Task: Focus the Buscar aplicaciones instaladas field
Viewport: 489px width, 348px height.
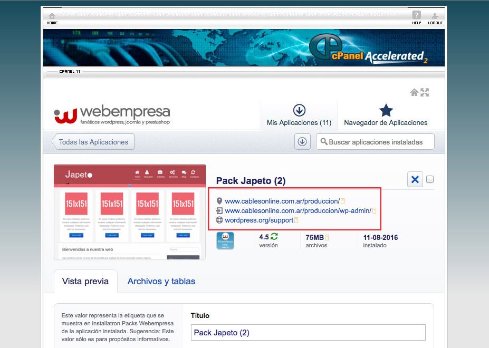Action: pos(375,142)
